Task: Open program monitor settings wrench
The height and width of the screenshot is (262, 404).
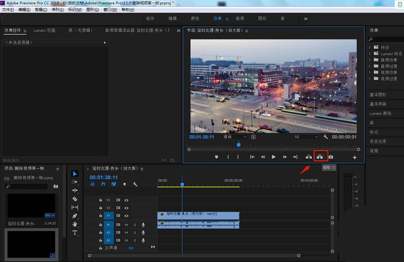Action: (x=326, y=137)
